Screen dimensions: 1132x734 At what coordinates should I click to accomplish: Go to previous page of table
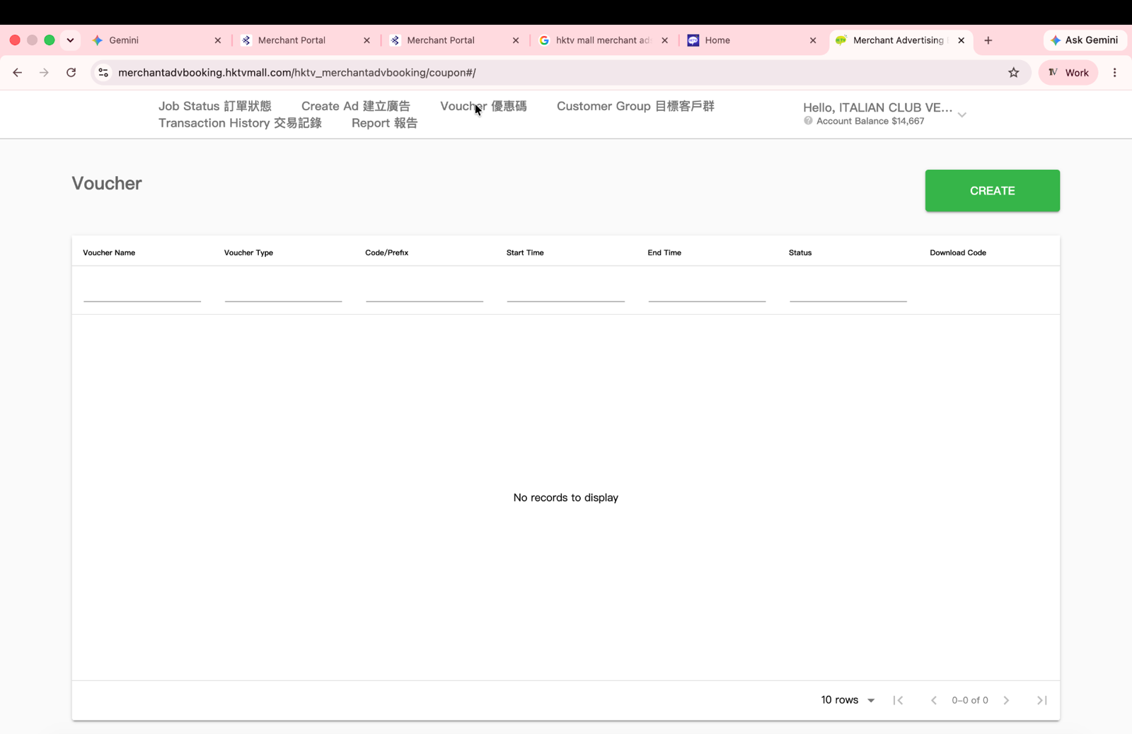(933, 700)
